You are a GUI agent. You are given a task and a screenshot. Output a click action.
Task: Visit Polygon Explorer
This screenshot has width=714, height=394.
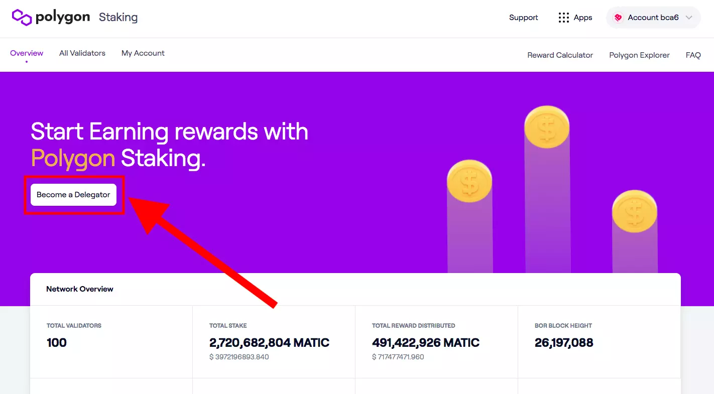click(x=639, y=55)
